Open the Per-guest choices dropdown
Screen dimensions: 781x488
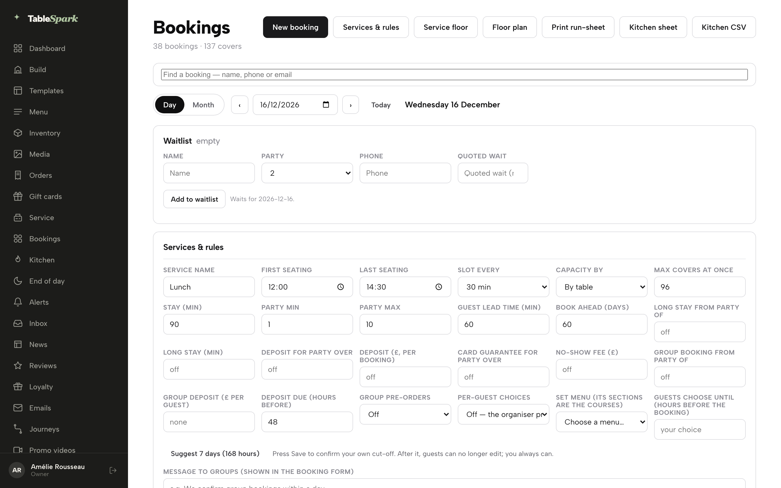click(503, 415)
